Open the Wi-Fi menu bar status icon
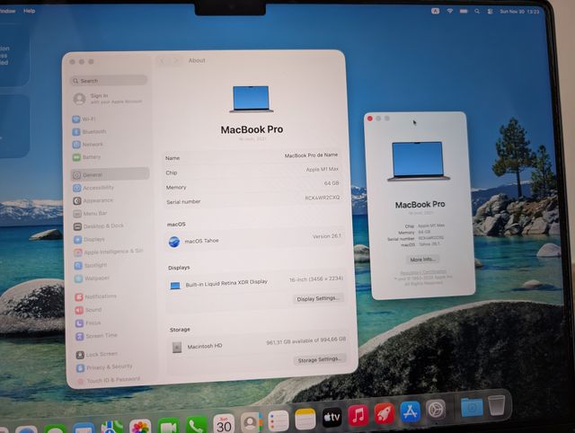 449,12
